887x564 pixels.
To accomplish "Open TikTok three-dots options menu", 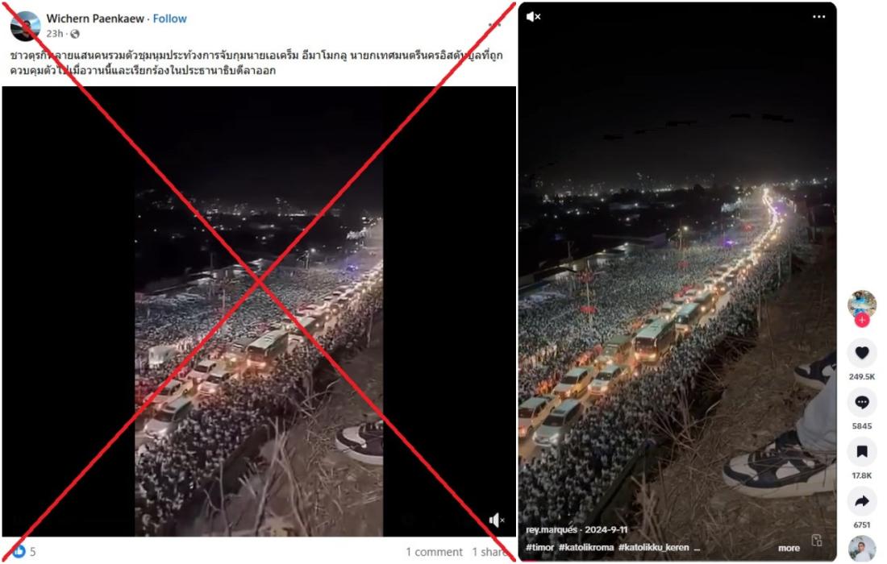I will pyautogui.click(x=818, y=17).
